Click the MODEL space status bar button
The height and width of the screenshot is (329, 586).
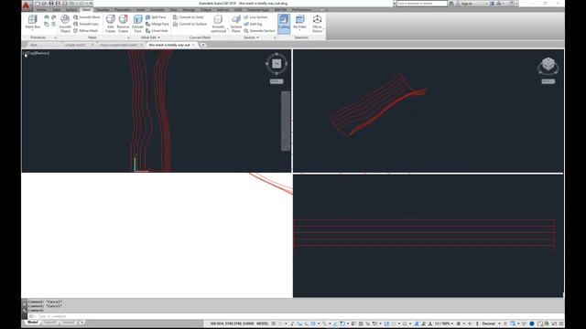(x=263, y=324)
